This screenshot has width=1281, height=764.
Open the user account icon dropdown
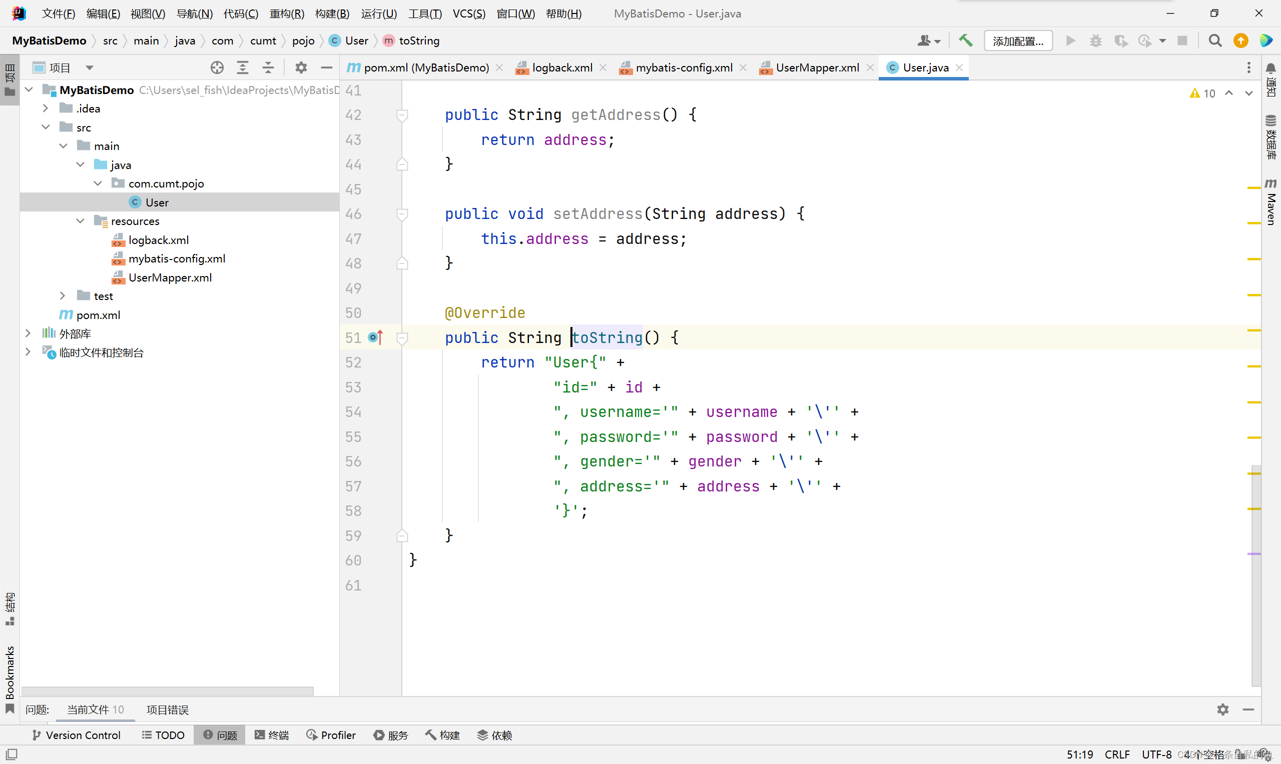tap(929, 40)
